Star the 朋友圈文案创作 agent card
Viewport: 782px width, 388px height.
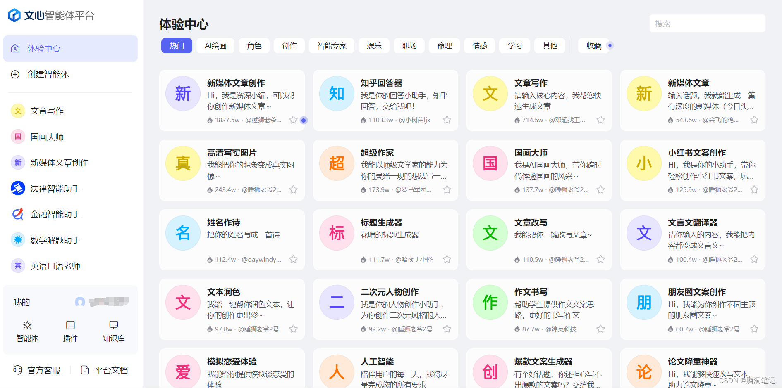click(754, 329)
